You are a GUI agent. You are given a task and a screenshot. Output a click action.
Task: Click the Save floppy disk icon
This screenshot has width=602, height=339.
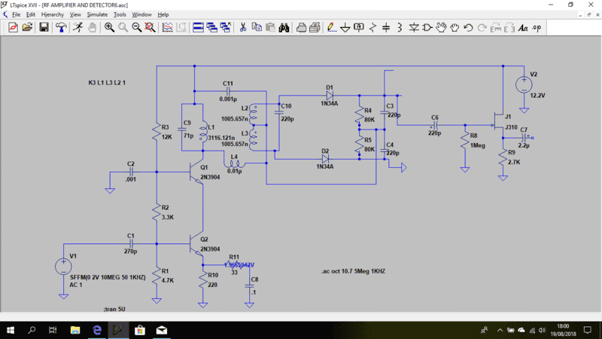pyautogui.click(x=44, y=28)
